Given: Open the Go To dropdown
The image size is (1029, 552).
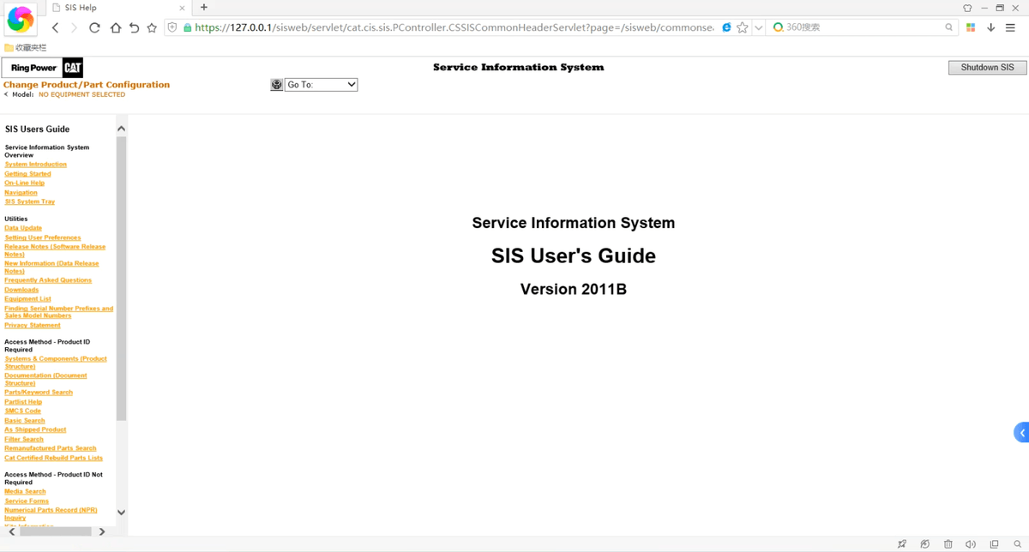Looking at the screenshot, I should coord(321,85).
